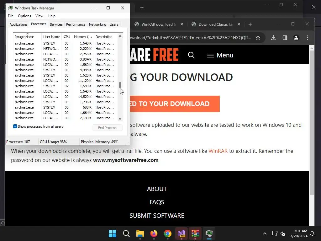Close the WinRAR download browser tab
Viewport: 321px width, 241px height.
[182, 24]
